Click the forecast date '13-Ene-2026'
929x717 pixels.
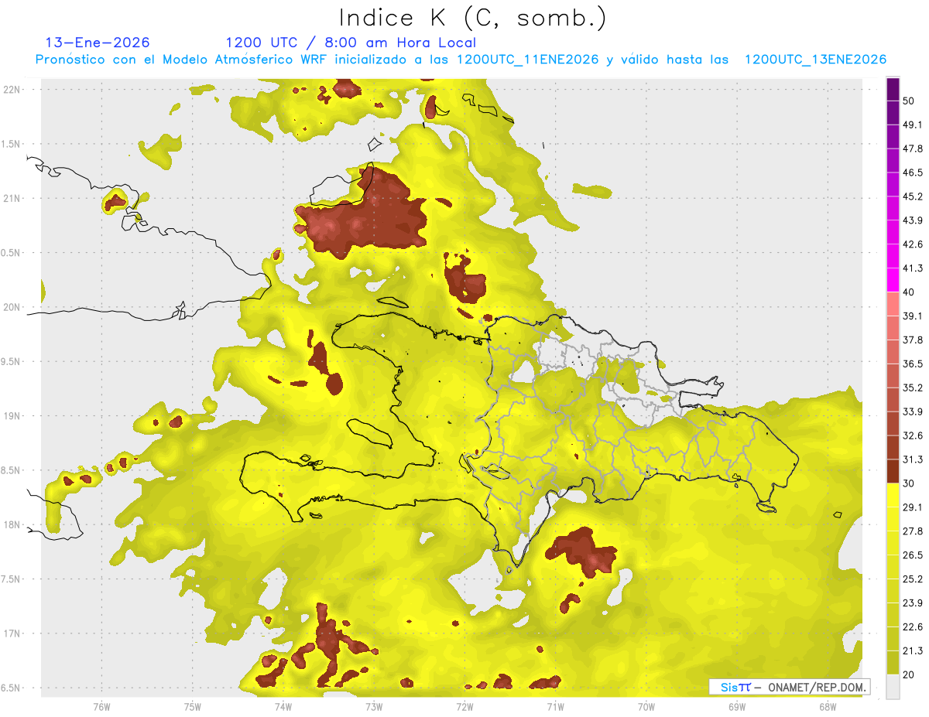coord(98,43)
